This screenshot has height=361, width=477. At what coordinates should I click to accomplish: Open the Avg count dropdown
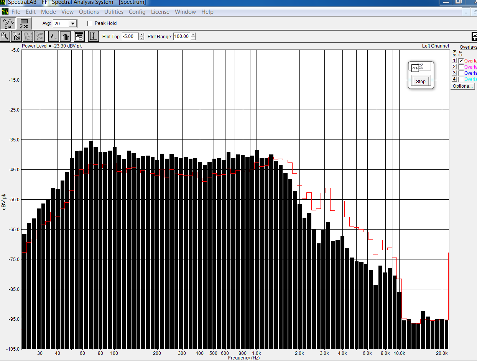[x=72, y=24]
